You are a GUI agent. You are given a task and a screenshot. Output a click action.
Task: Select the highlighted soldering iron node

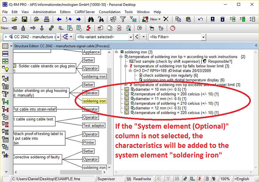pos(94,101)
